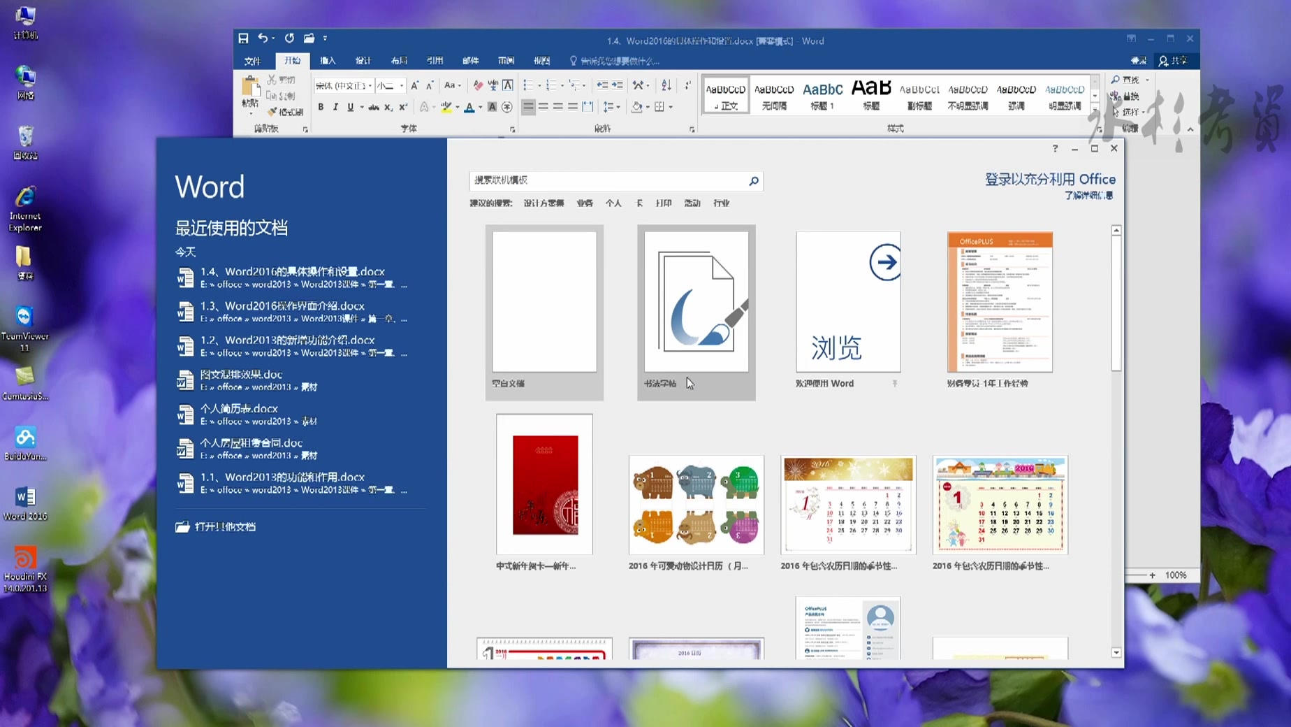This screenshot has width=1291, height=727.
Task: Toggle Character Shading button
Action: [492, 107]
